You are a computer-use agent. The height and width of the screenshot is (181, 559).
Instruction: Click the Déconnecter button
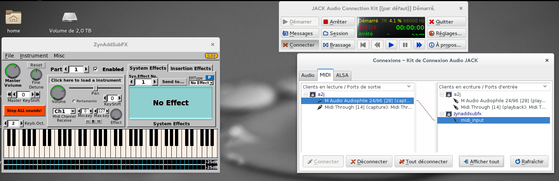tap(369, 161)
